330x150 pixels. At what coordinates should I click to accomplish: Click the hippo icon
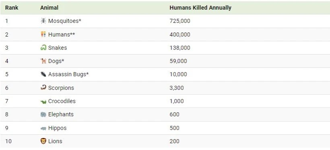(43, 128)
